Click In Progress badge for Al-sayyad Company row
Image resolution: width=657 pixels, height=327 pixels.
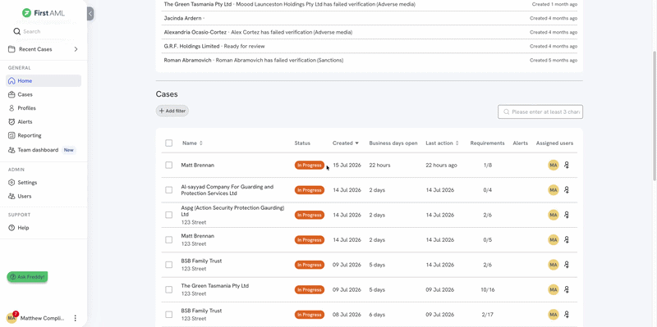(x=310, y=190)
